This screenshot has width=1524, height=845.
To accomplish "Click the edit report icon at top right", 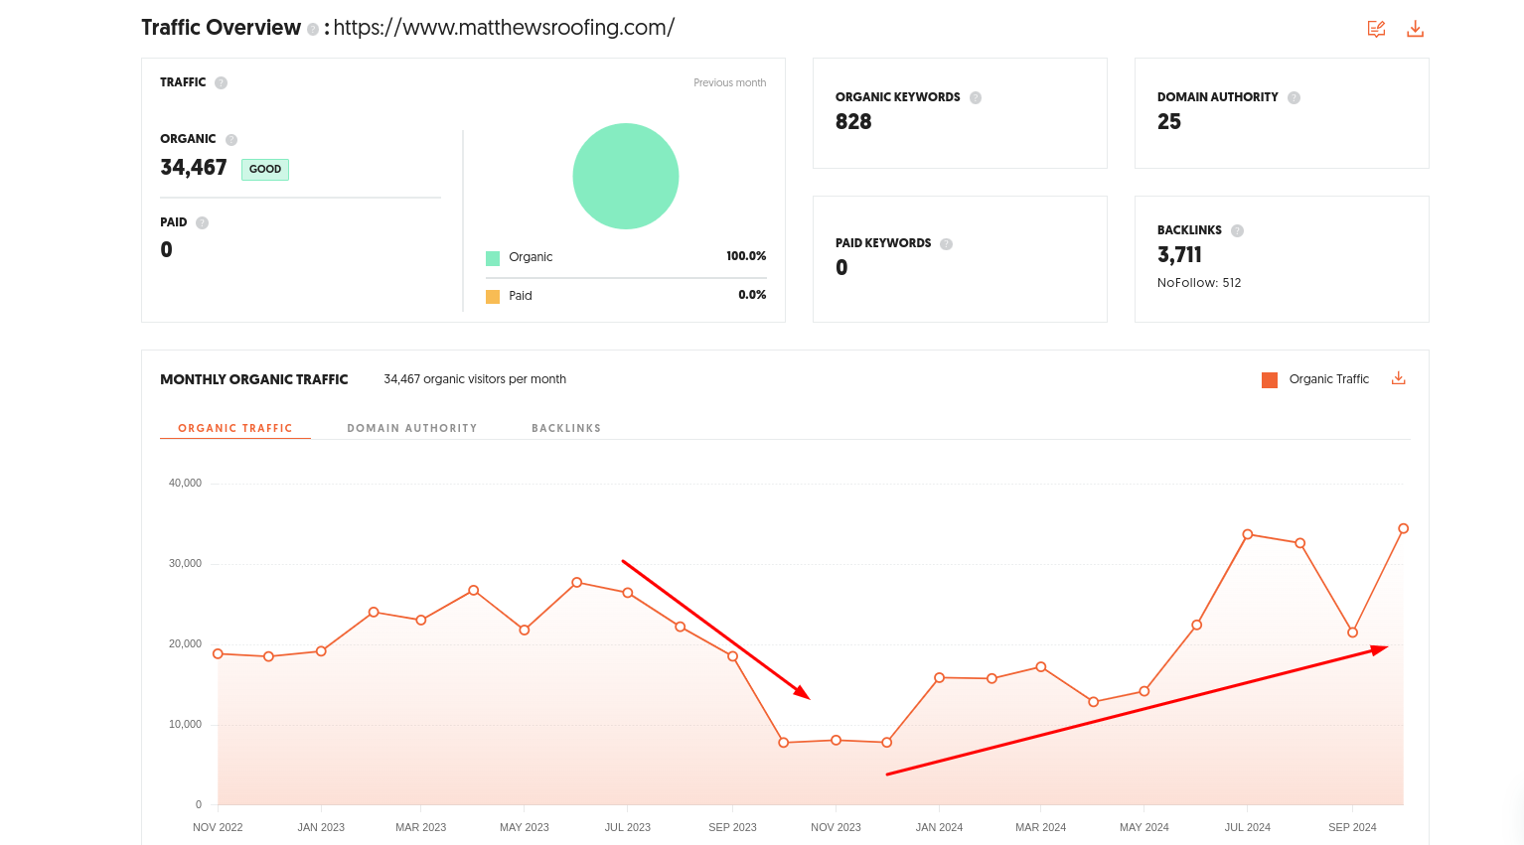I will point(1376,29).
